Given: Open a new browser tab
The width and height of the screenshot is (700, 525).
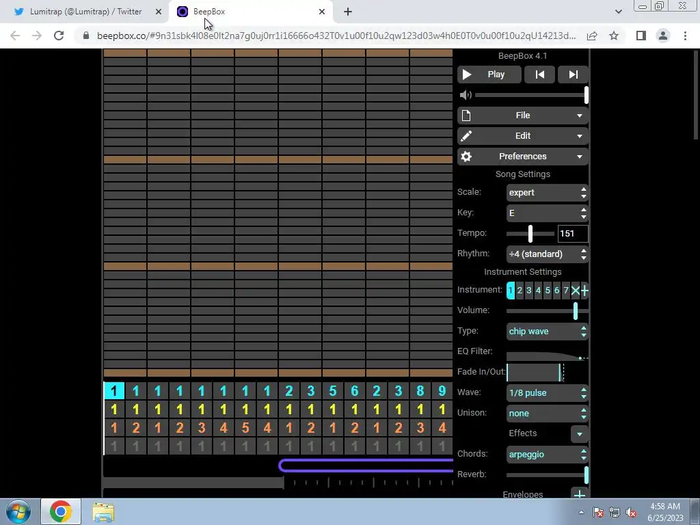Looking at the screenshot, I should click(348, 12).
